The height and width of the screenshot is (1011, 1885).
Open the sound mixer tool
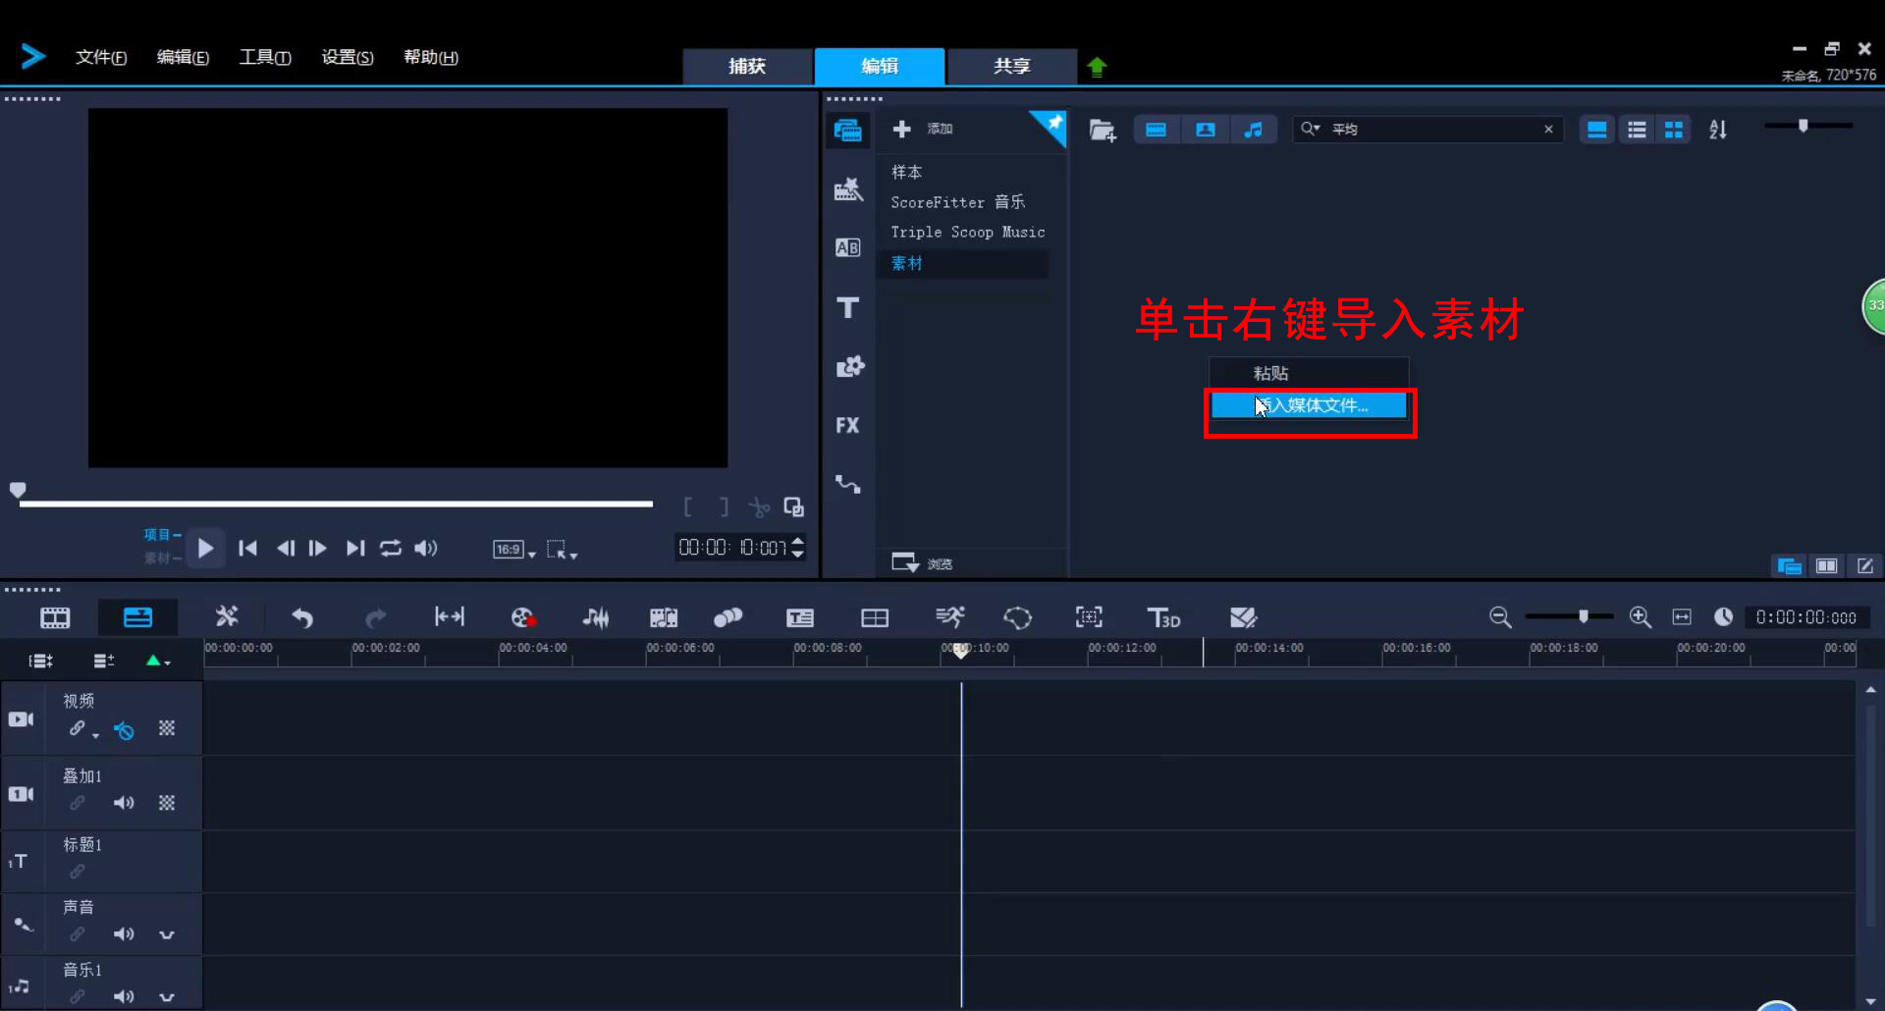click(x=596, y=616)
